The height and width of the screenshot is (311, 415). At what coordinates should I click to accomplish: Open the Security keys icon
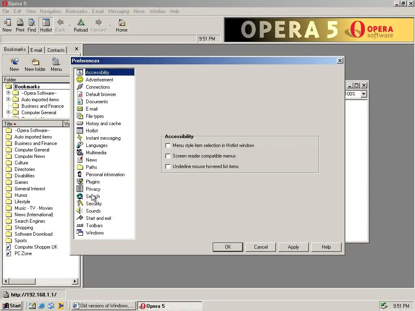tap(80, 203)
